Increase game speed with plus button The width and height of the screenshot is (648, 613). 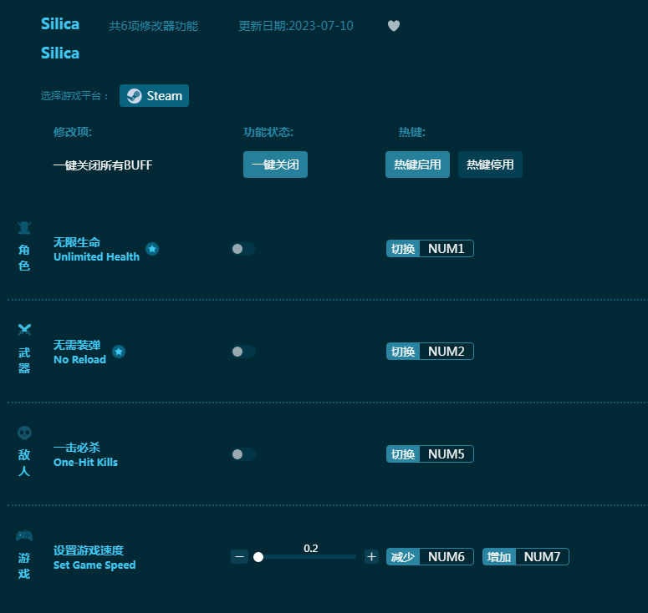(371, 557)
